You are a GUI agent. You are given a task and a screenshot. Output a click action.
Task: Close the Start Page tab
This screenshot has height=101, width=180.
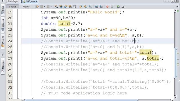[20, 1]
